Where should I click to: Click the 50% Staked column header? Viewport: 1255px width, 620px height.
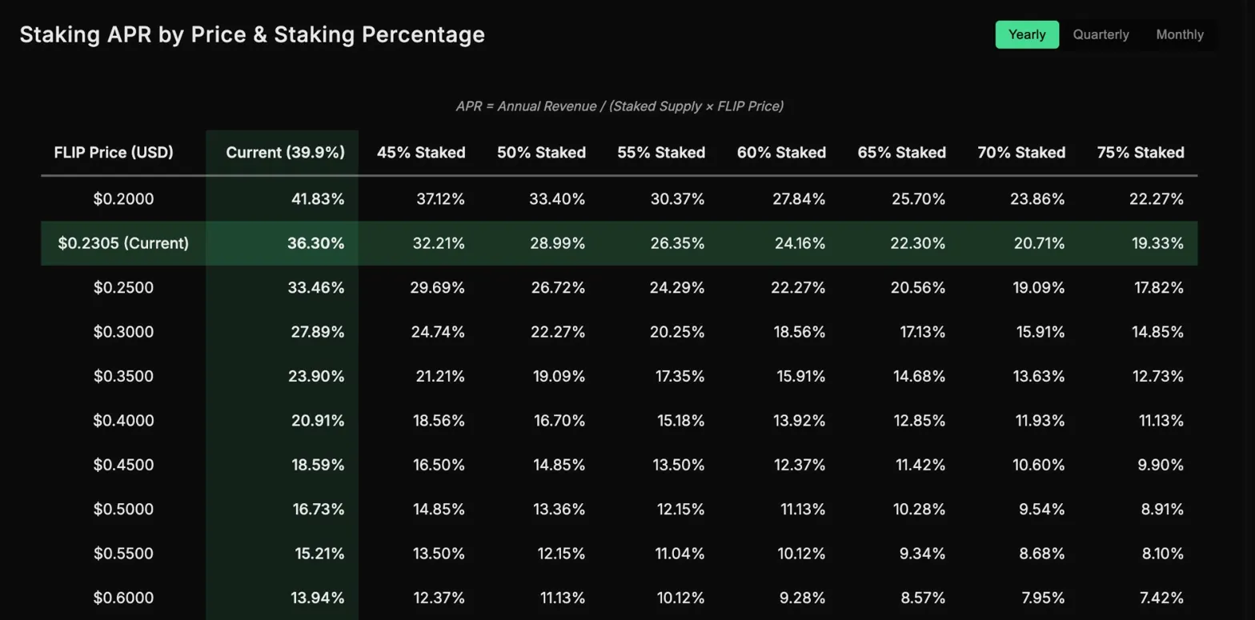click(541, 152)
